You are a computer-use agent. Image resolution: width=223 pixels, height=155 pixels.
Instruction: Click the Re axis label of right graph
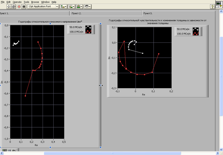point(144,94)
